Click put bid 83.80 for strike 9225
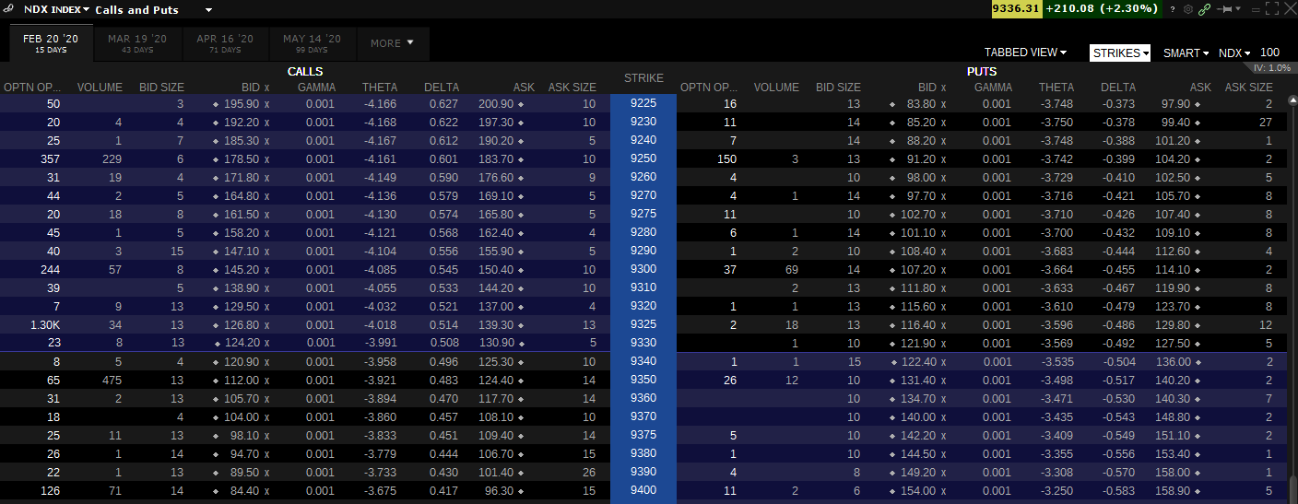The width and height of the screenshot is (1298, 504). 922,103
